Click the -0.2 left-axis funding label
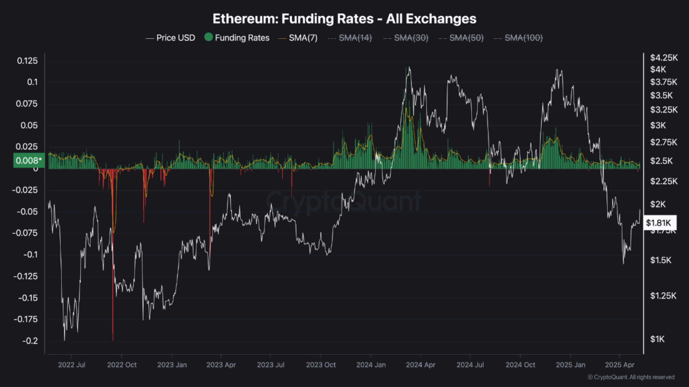 pos(30,341)
